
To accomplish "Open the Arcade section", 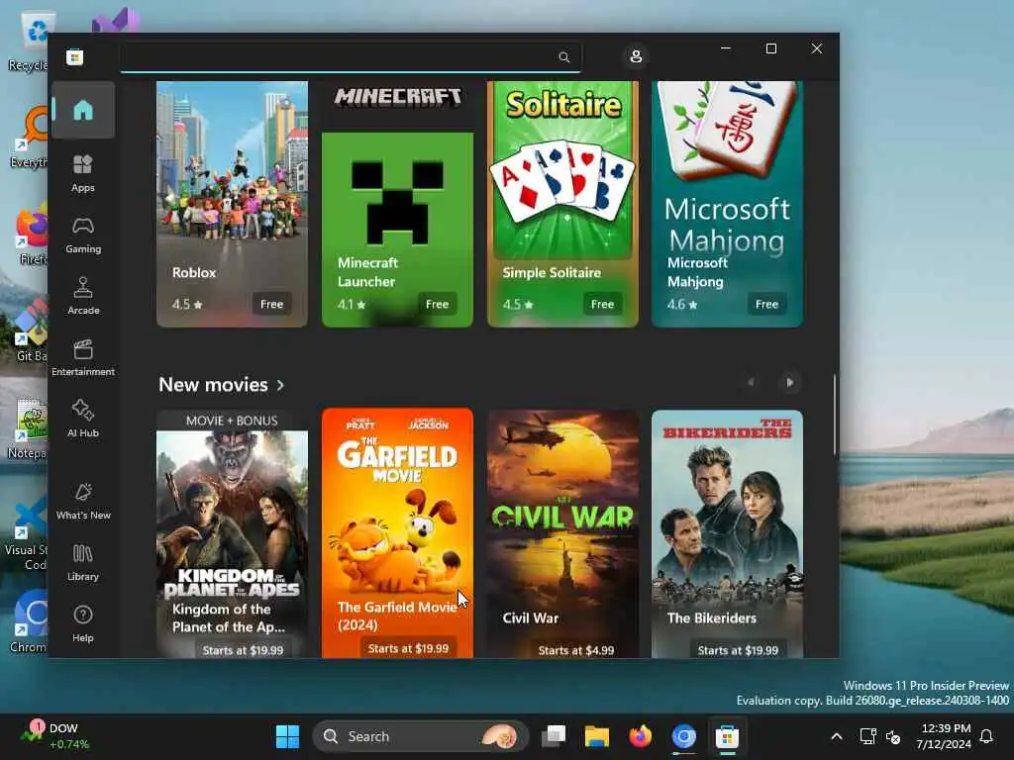I will [83, 296].
